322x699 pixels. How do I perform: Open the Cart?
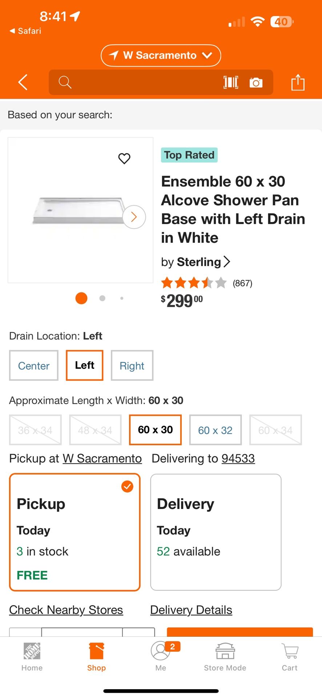click(289, 655)
